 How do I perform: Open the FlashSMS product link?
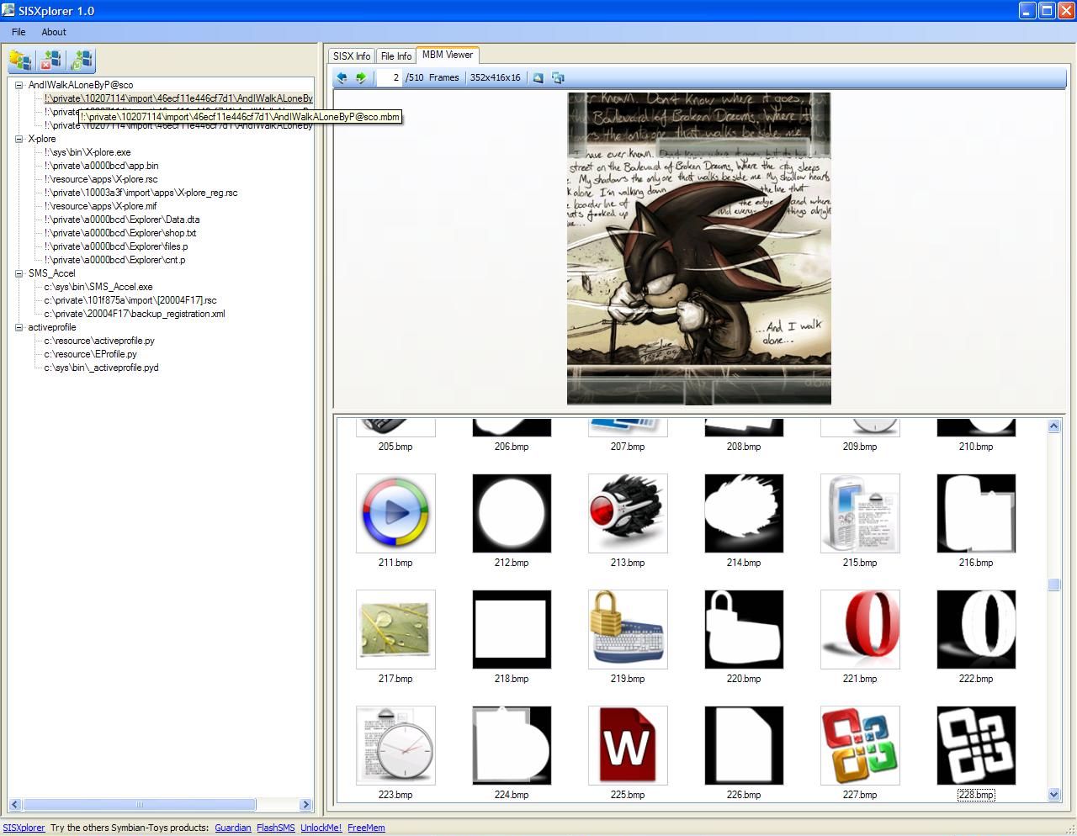tap(276, 828)
